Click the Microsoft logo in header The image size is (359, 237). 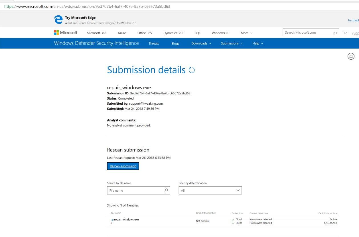click(66, 33)
